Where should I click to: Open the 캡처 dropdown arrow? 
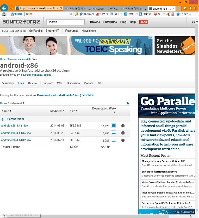coord(121,14)
